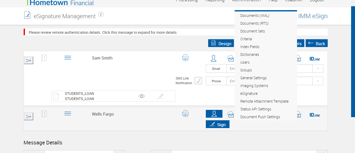This screenshot has height=153, width=355.
Task: Preview STUDENTS_LOAN document with eye icon
Action: point(142,96)
